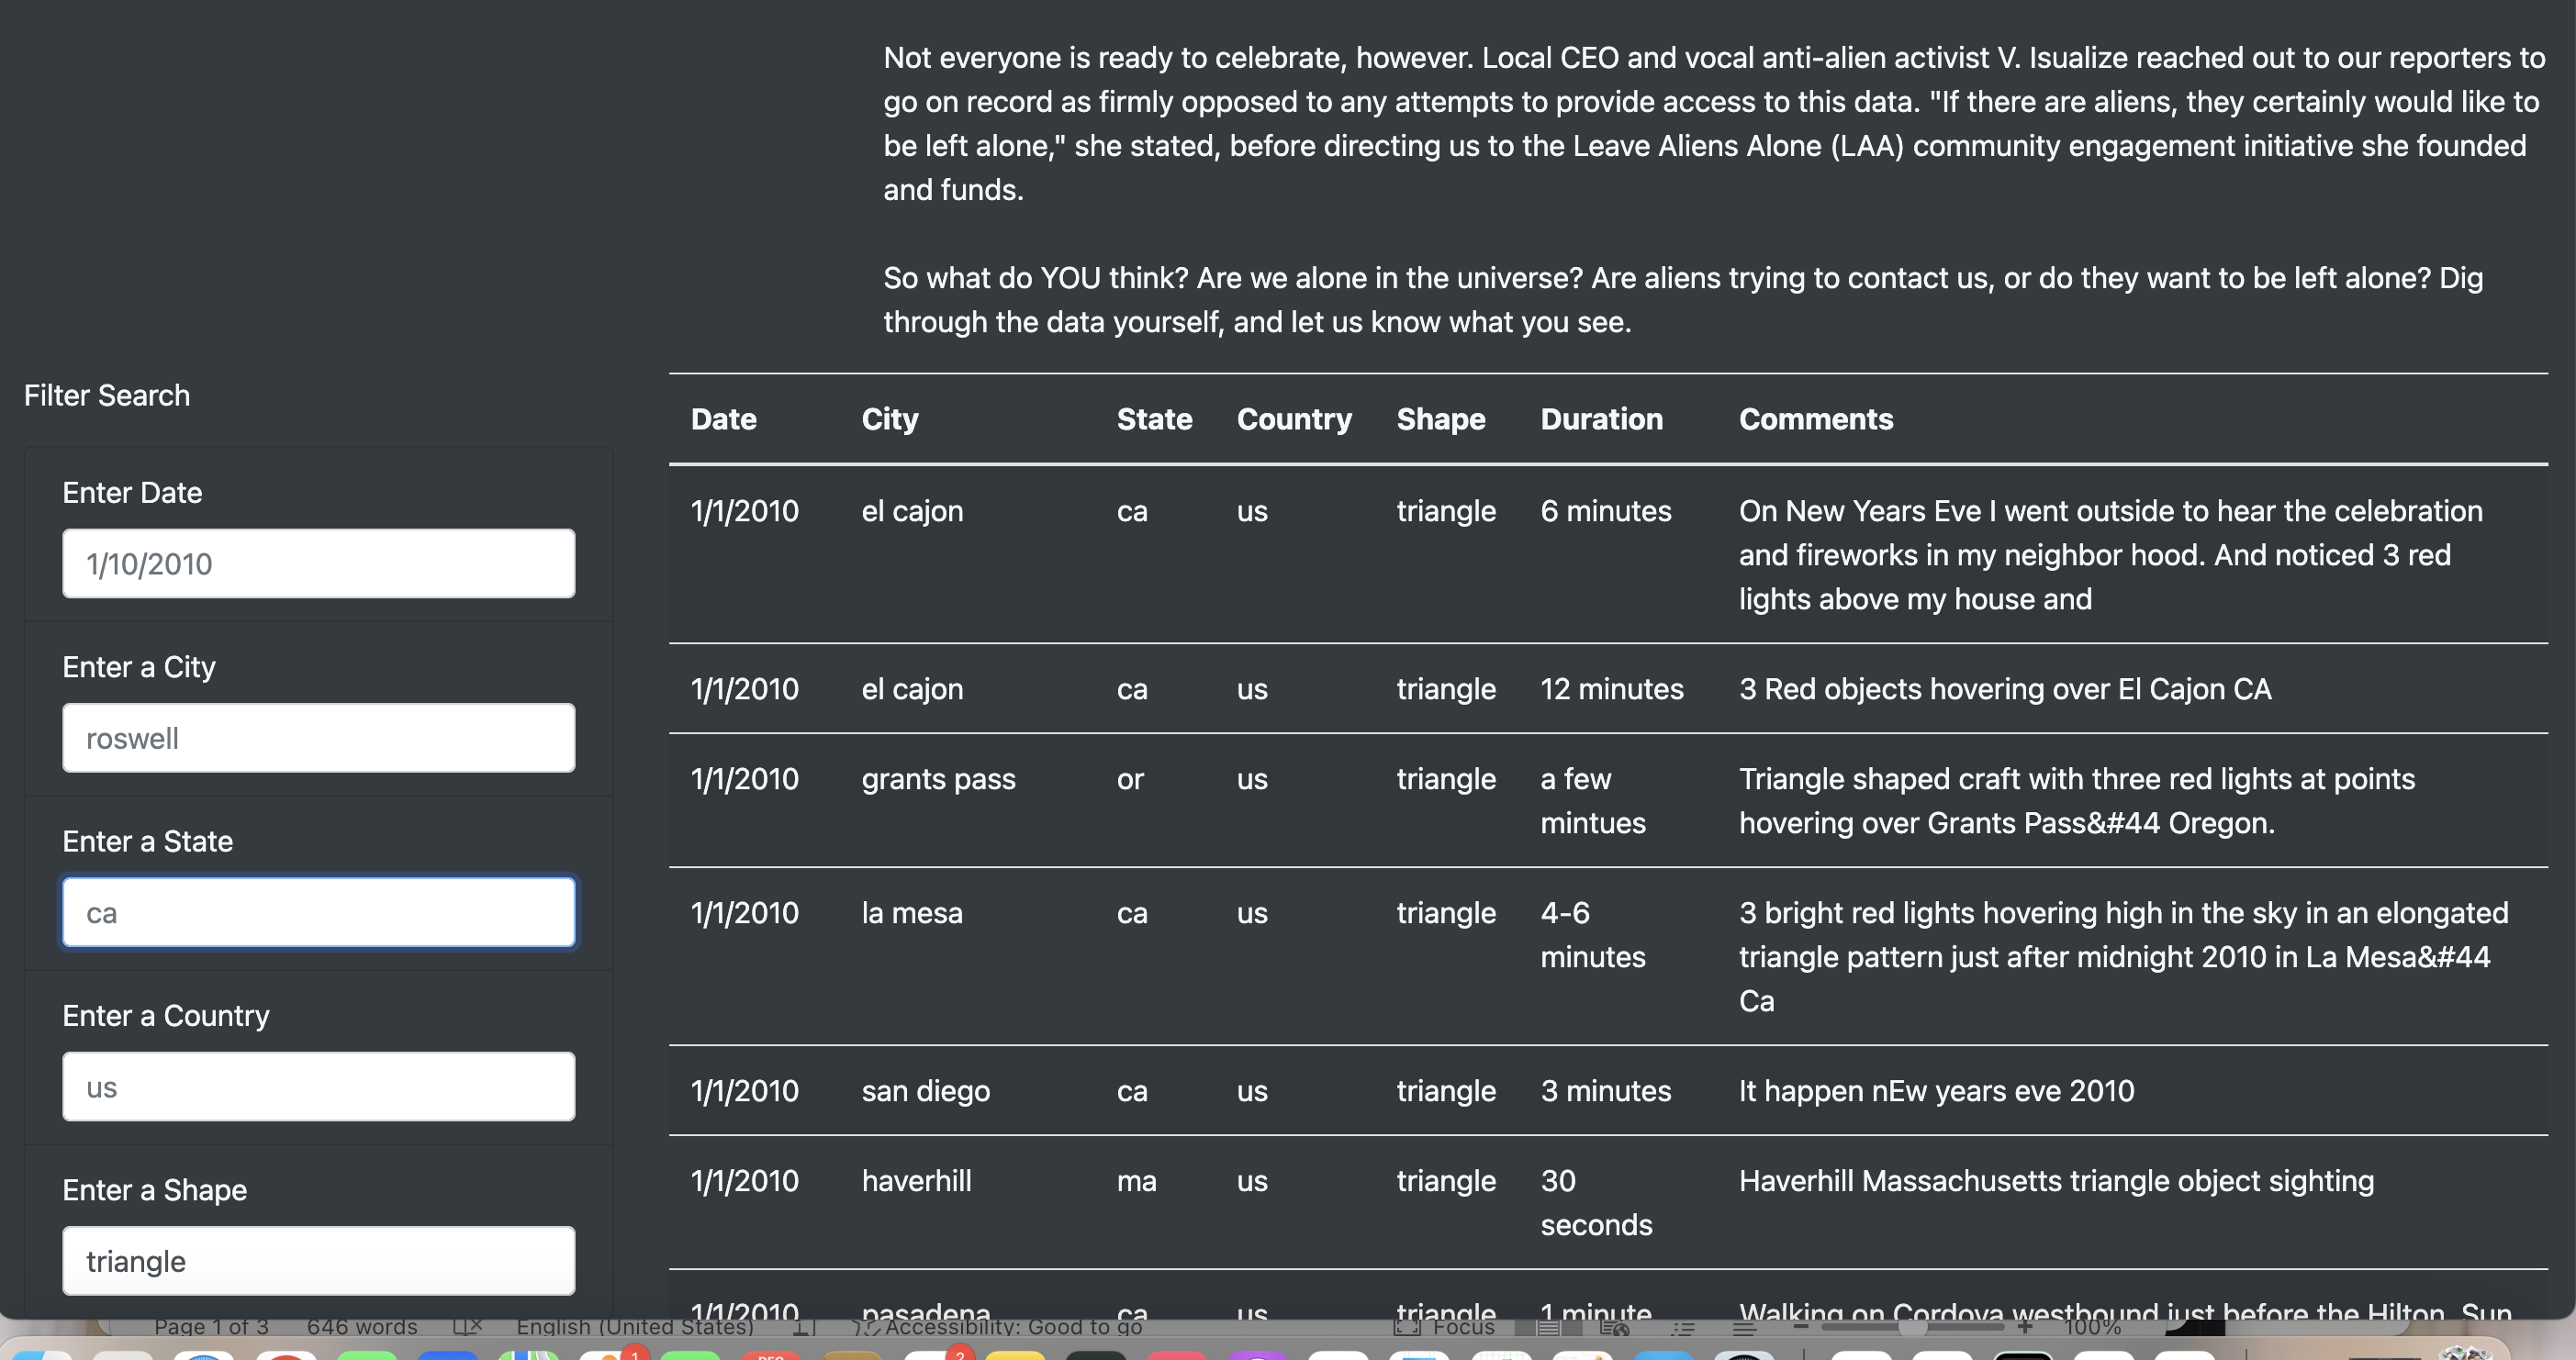2576x1360 pixels.
Task: Select the haverhill city cell
Action: (917, 1180)
